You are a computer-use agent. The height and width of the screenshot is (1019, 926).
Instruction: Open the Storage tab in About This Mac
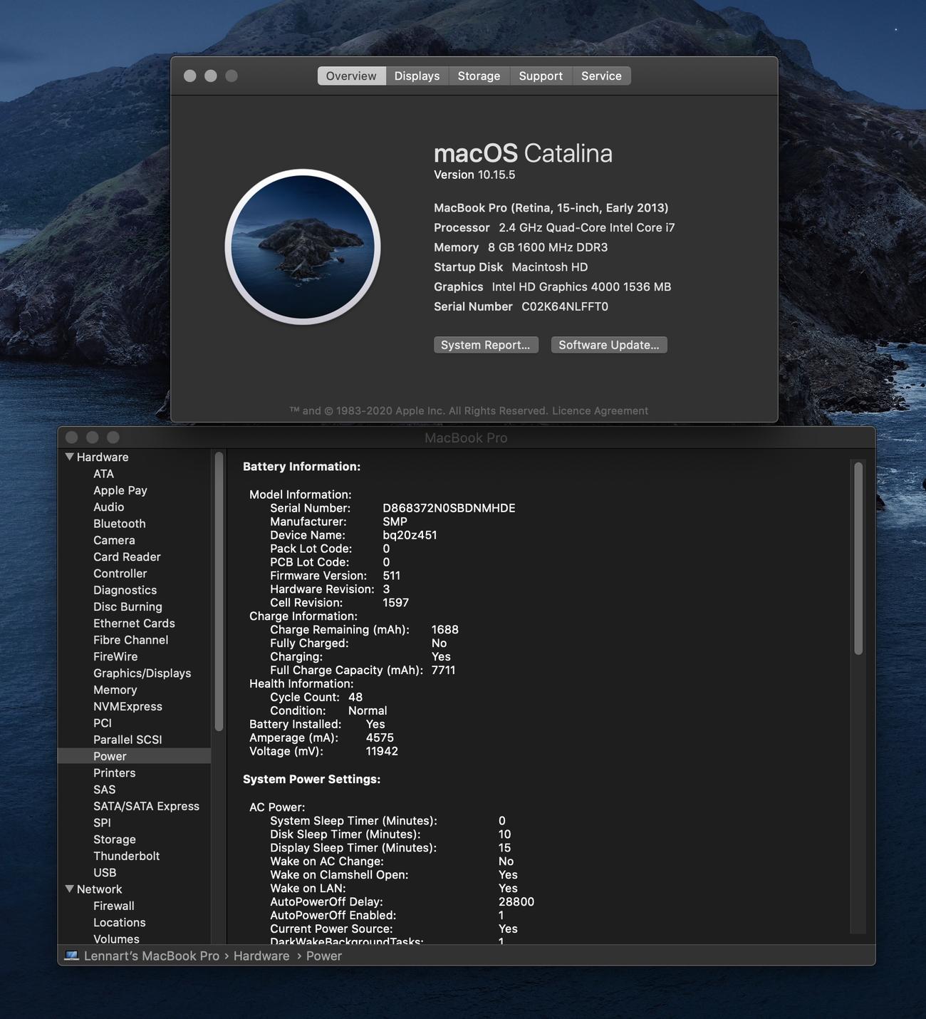tap(479, 76)
